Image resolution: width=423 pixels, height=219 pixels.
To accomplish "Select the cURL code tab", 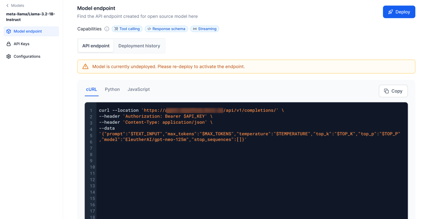I will [91, 89].
